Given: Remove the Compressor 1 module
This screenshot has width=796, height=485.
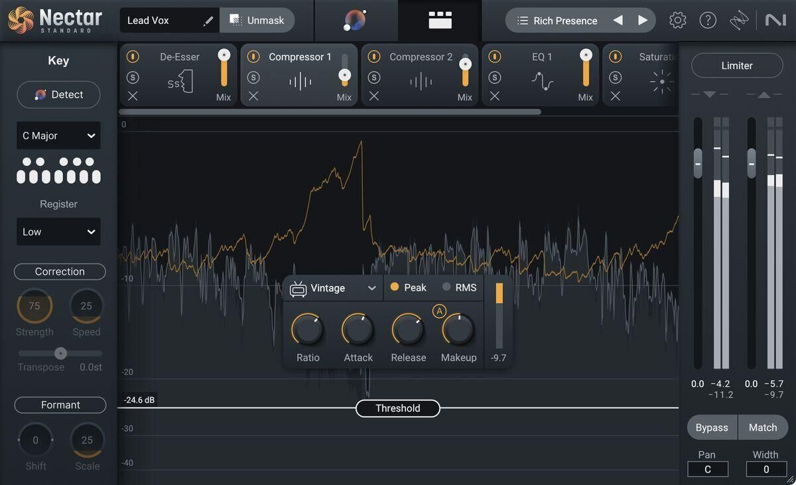Looking at the screenshot, I should (x=253, y=96).
